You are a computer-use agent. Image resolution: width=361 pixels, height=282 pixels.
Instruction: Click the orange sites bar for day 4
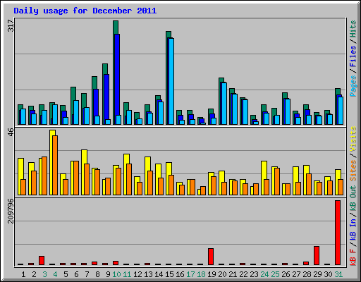point(55,165)
